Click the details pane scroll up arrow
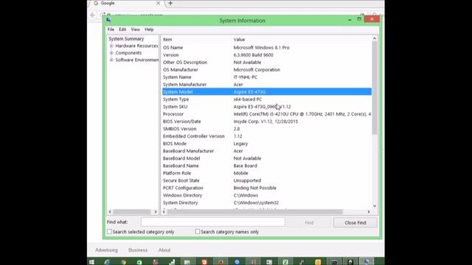 (x=375, y=38)
